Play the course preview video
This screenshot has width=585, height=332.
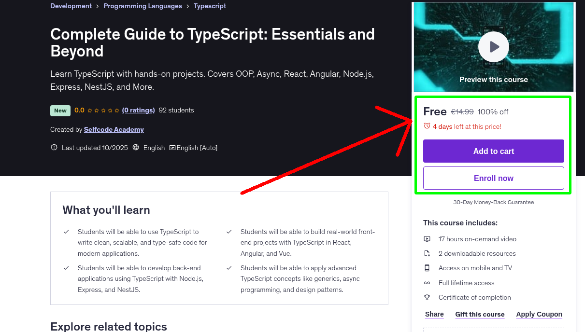coord(493,46)
